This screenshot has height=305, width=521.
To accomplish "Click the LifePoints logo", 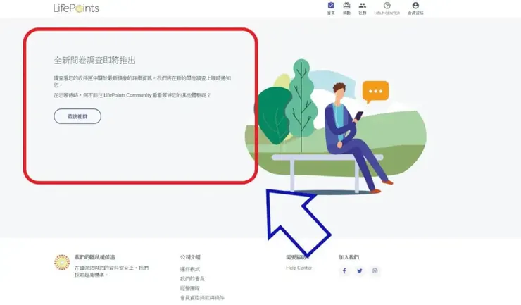I will tap(76, 8).
